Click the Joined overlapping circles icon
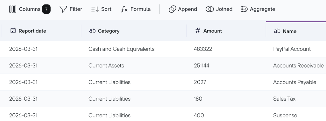The height and width of the screenshot is (121, 326). click(209, 9)
